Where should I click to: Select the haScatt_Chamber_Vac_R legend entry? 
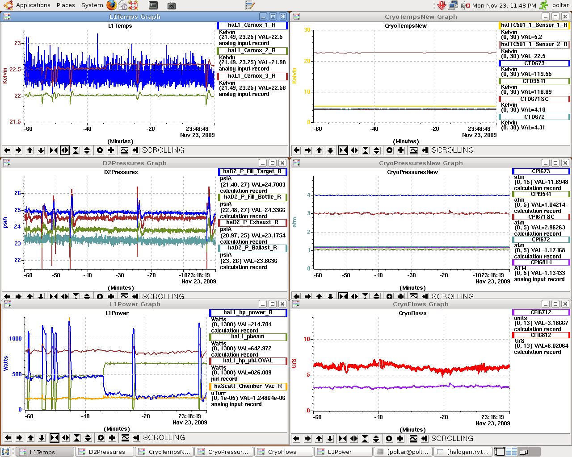[x=248, y=386]
